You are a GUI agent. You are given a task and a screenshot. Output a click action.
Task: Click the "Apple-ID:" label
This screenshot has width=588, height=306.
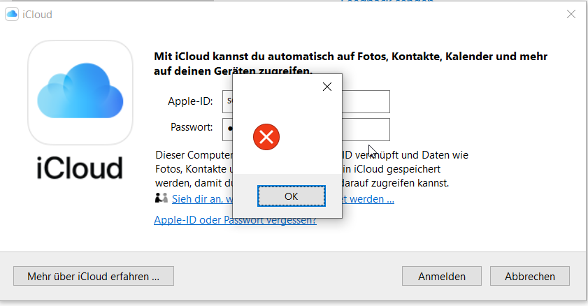pos(189,101)
